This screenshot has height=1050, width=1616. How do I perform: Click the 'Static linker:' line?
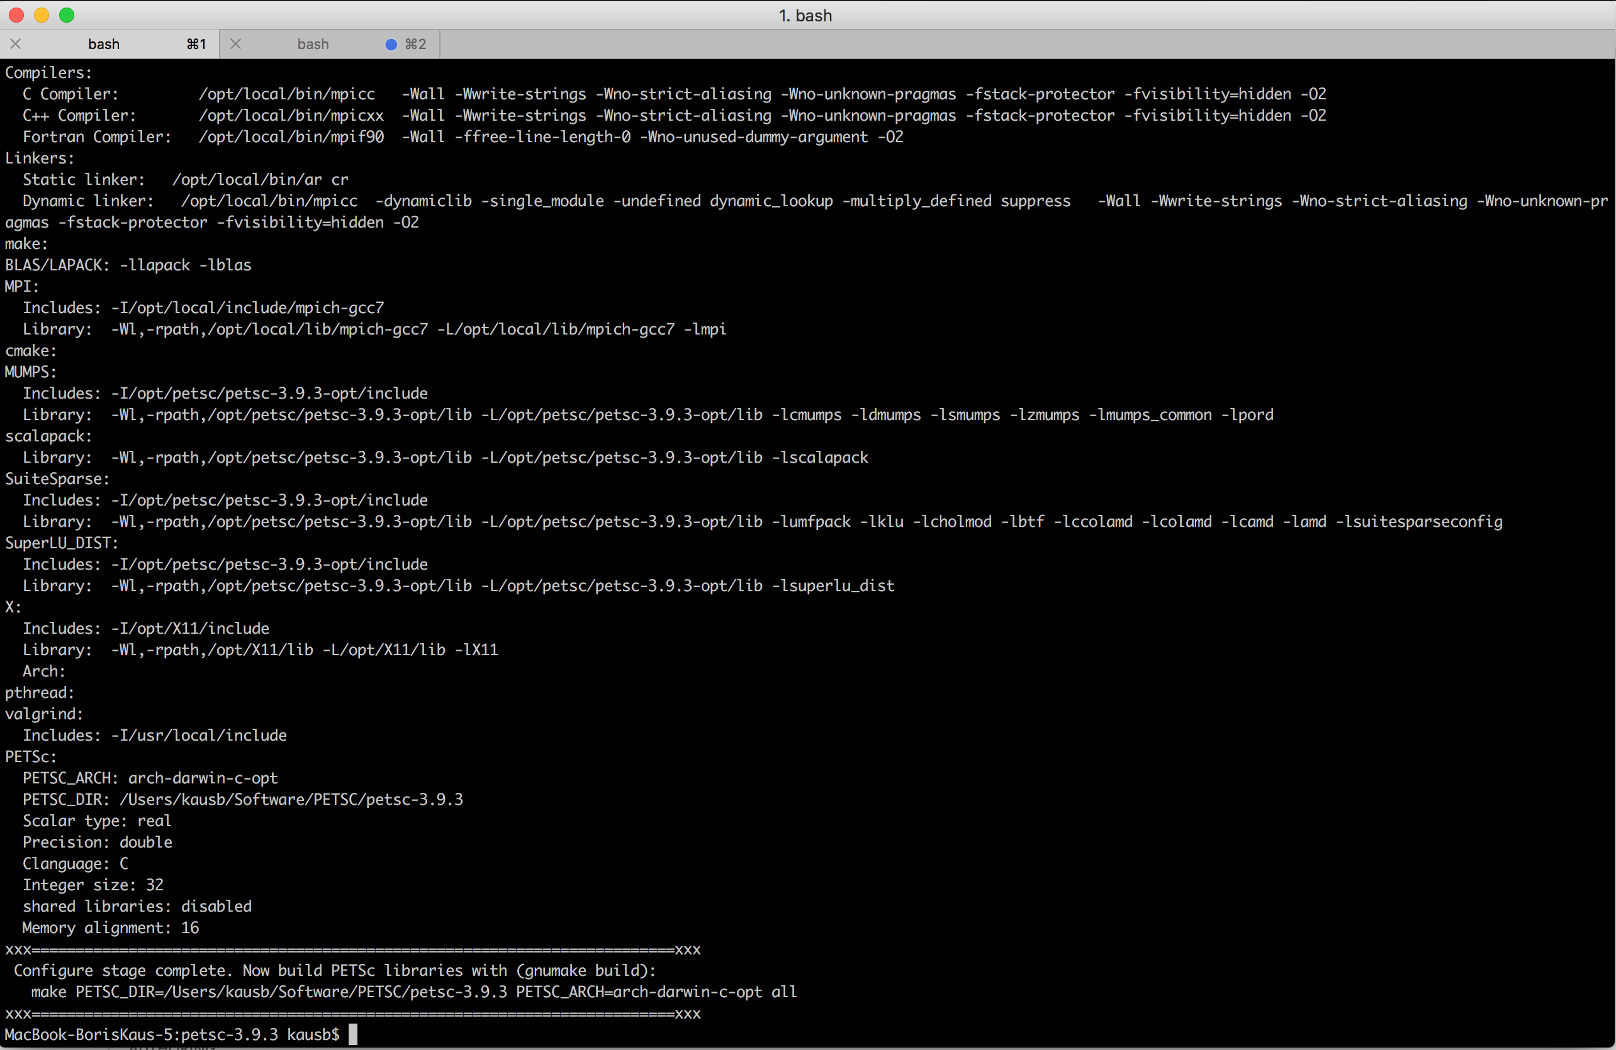coord(186,180)
